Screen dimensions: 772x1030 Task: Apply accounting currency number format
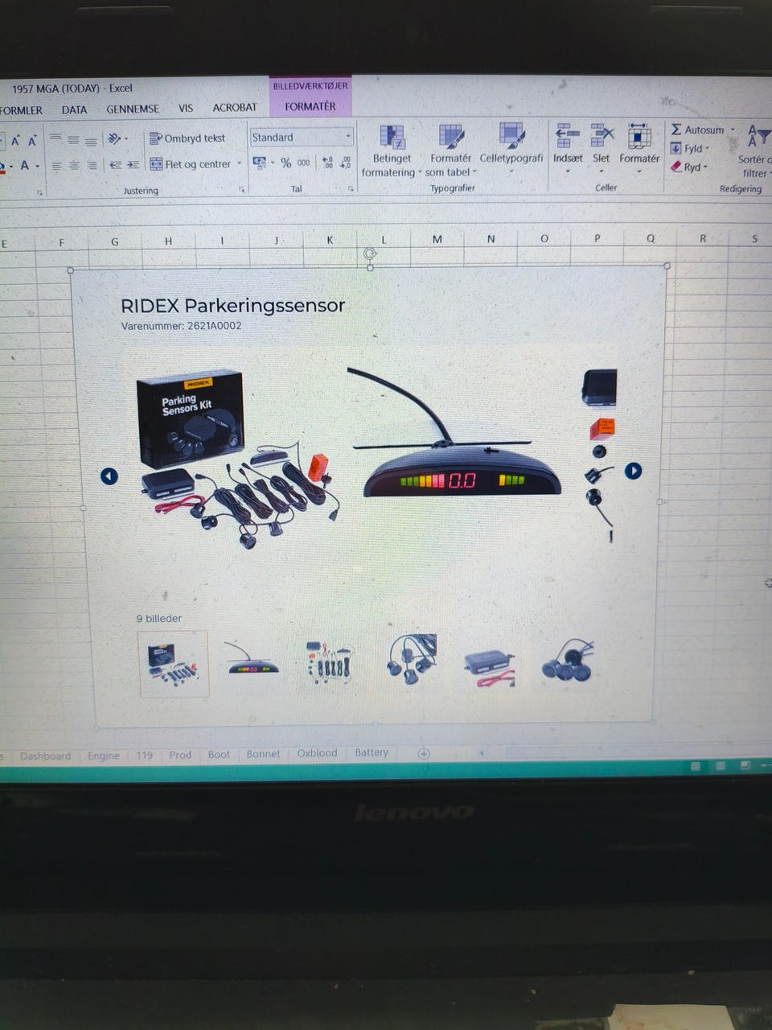click(x=260, y=163)
